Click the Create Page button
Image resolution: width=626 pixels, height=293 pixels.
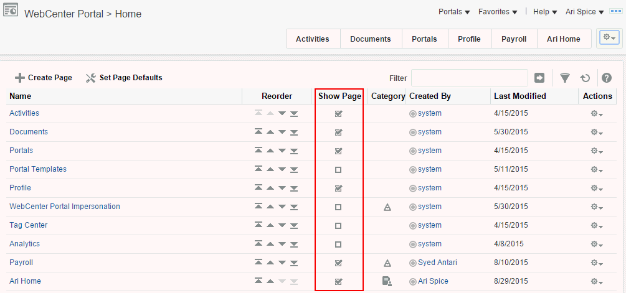44,78
